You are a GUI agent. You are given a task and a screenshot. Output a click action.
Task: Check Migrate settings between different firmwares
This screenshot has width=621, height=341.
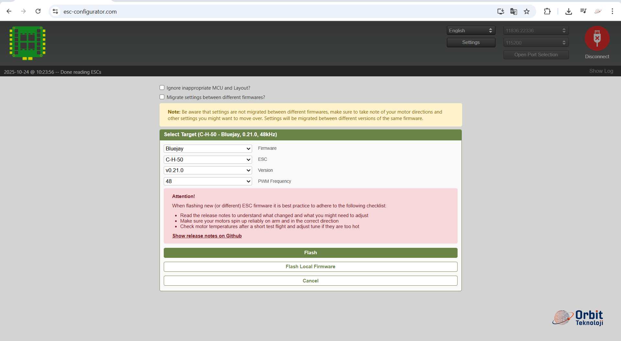click(x=162, y=97)
